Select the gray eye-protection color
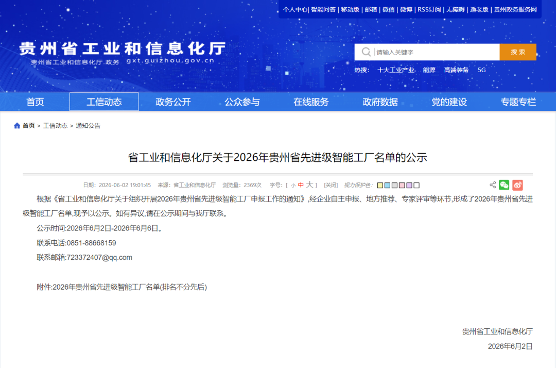The image size is (556, 368). (394, 185)
